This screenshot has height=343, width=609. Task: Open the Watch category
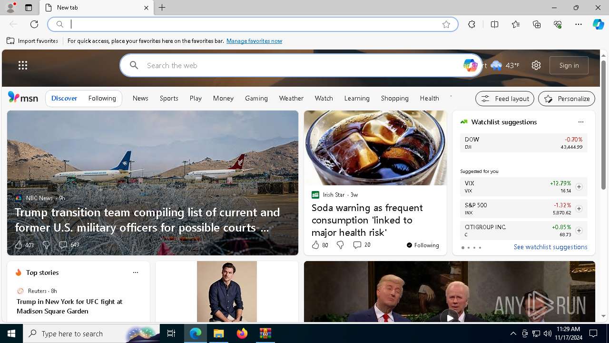324,98
